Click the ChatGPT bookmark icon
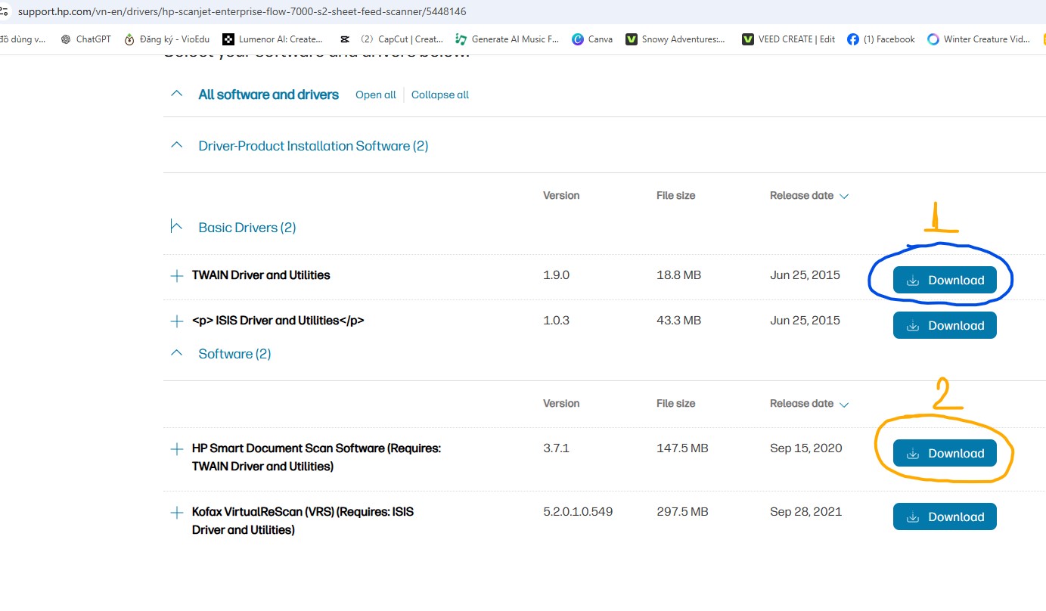The height and width of the screenshot is (611, 1046). 67,39
